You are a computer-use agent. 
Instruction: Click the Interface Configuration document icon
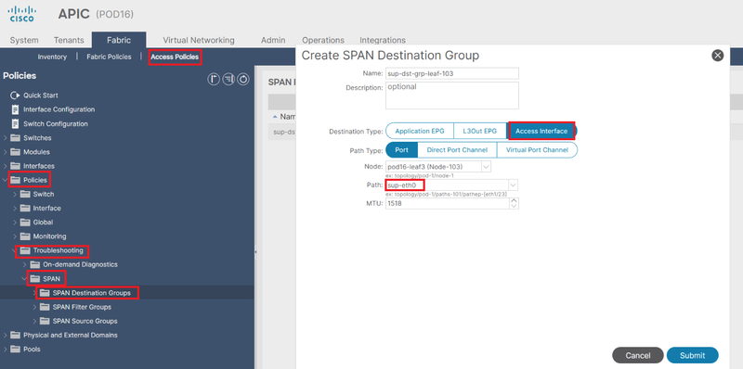(15, 109)
